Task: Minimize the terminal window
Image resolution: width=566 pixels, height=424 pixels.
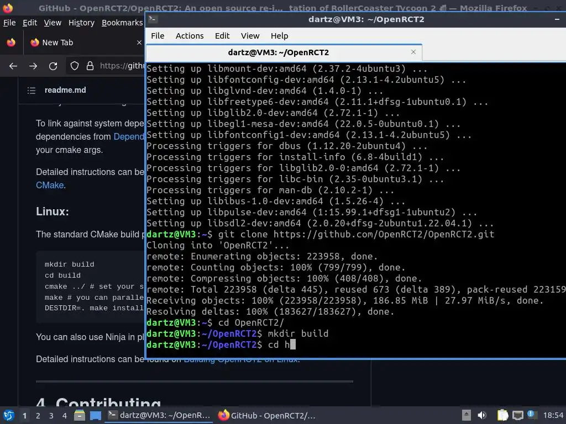Action: [x=557, y=19]
